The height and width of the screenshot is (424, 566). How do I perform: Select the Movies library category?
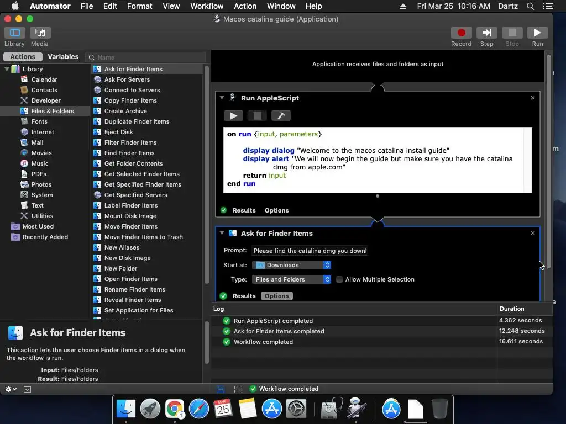pyautogui.click(x=41, y=152)
